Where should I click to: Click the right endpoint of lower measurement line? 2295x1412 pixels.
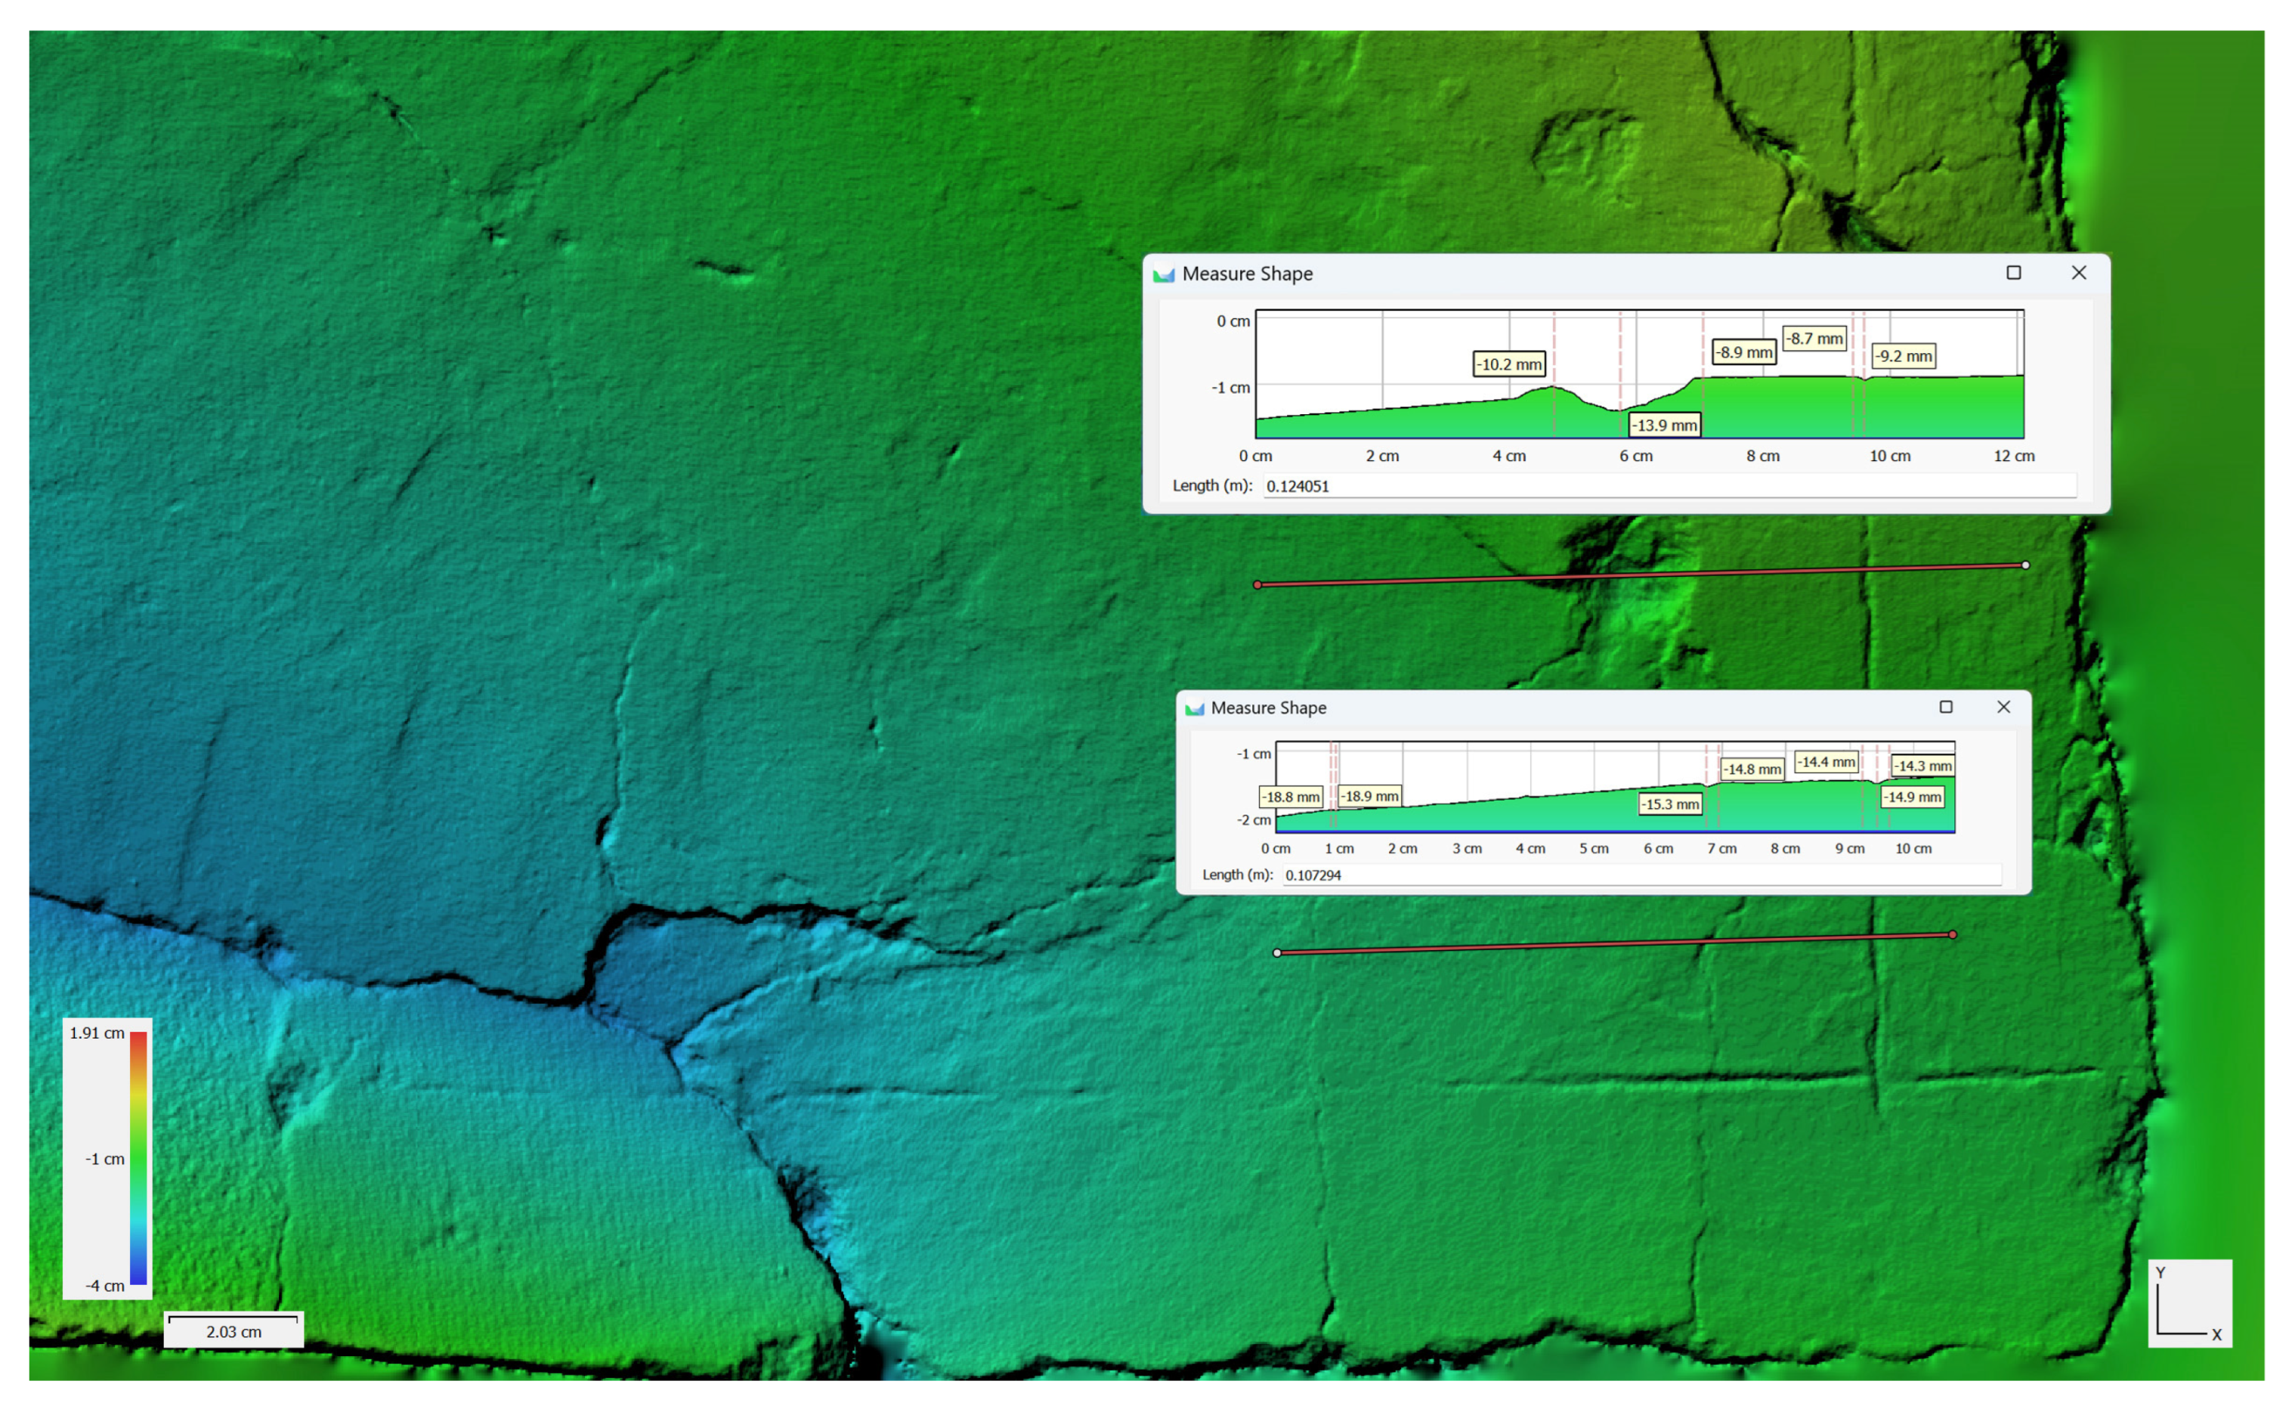[x=1953, y=935]
